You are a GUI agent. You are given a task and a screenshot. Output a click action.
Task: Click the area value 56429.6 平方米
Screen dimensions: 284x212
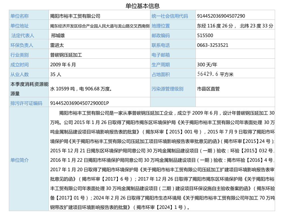click(215, 74)
